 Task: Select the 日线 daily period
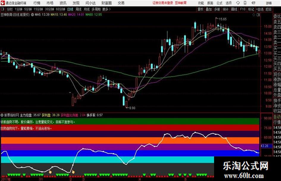click(x=70, y=9)
